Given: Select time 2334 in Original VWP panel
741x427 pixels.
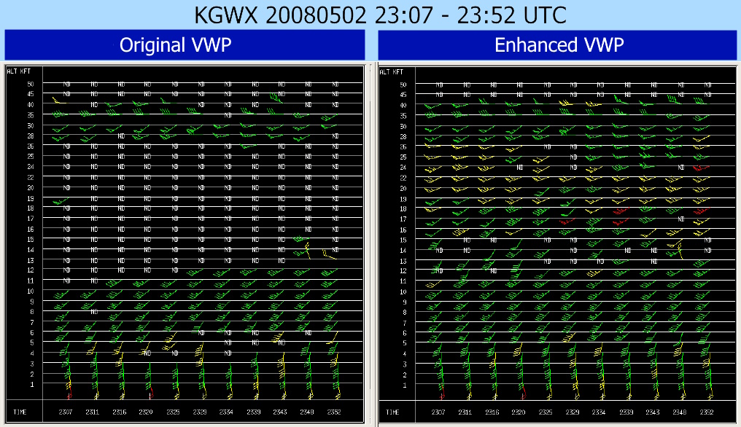Looking at the screenshot, I should 226,412.
